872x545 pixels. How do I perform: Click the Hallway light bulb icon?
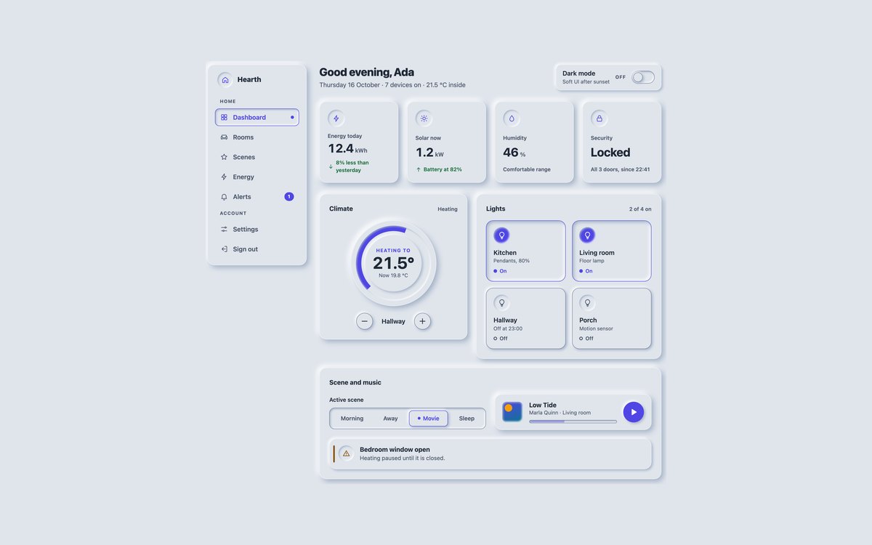pyautogui.click(x=501, y=302)
